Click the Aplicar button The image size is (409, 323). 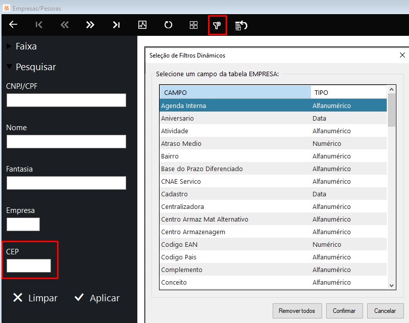point(97,298)
